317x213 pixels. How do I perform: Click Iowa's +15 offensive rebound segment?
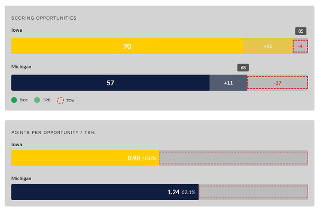coord(268,46)
